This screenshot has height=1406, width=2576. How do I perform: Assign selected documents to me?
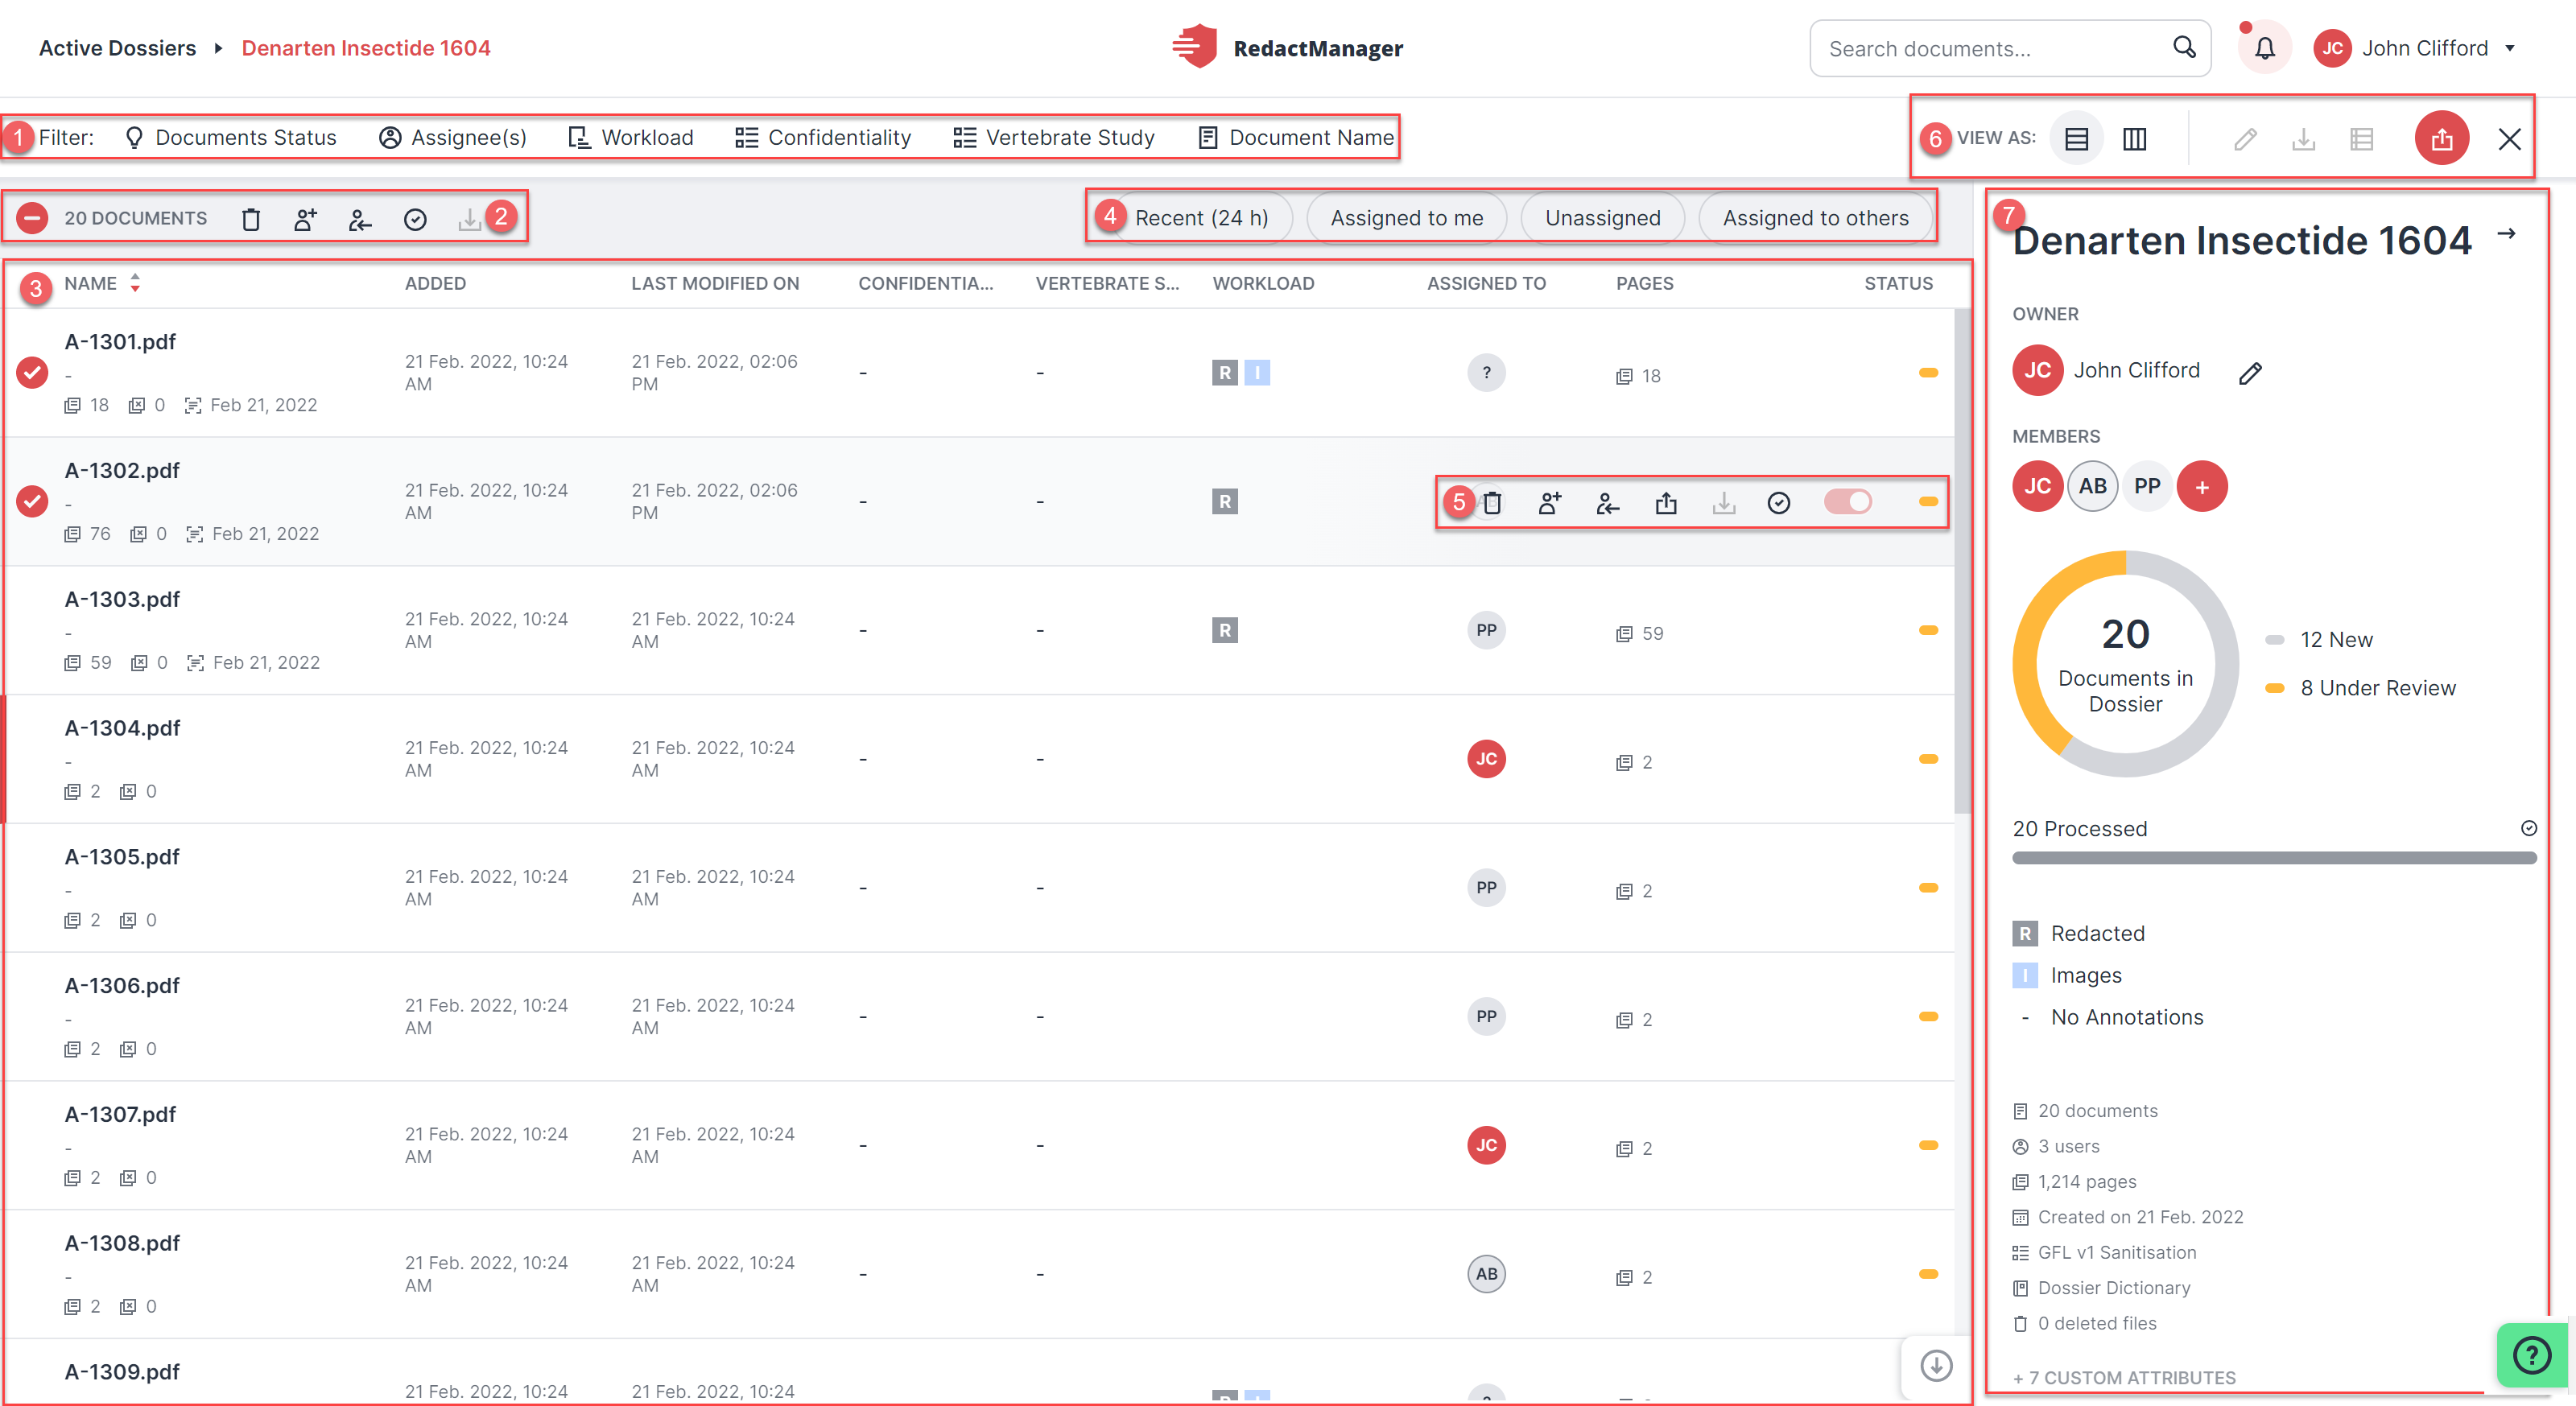click(360, 219)
